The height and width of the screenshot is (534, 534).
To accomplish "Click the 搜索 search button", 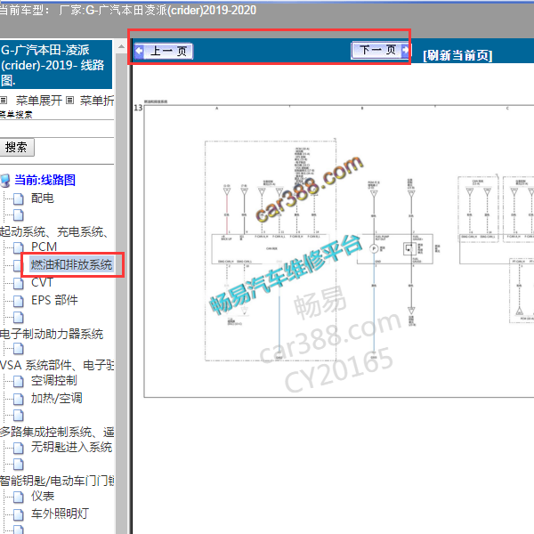I will [x=16, y=147].
